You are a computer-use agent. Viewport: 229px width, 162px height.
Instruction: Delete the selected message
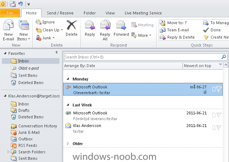(71, 28)
